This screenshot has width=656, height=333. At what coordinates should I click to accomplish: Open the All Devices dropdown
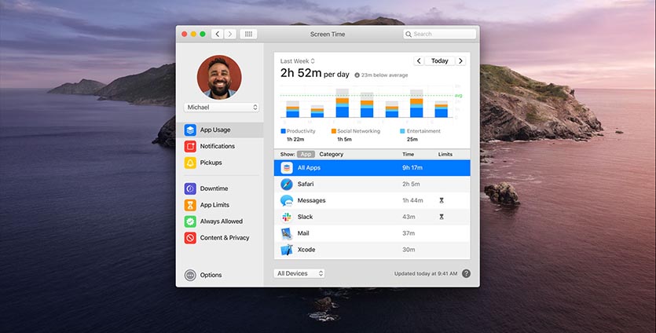coord(299,273)
